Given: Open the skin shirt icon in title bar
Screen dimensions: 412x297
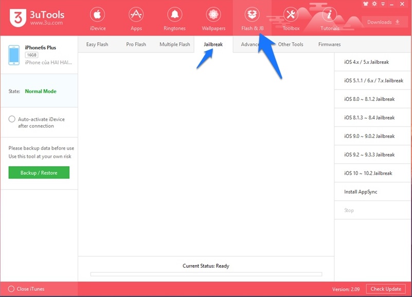Looking at the screenshot, I should [x=366, y=4].
